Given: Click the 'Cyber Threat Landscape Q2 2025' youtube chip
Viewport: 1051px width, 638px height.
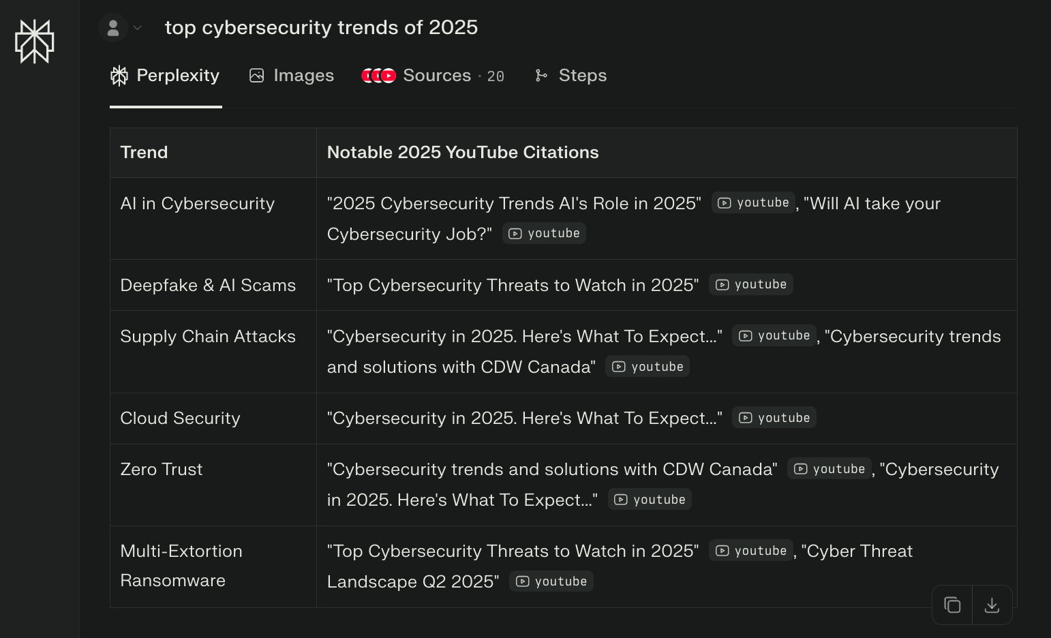Looking at the screenshot, I should pos(551,581).
